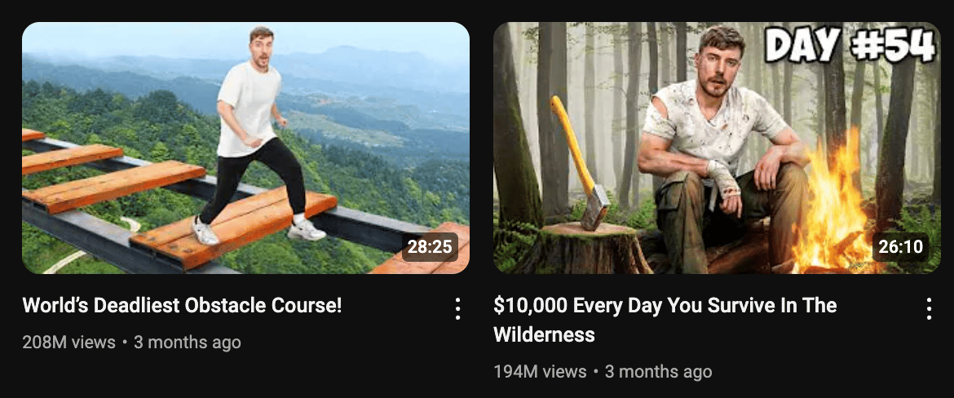
Task: Click "$10,000 Every Day You Survive" title
Action: [x=665, y=306]
